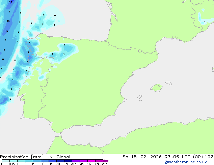Click the Ibiza island outline
This screenshot has width=214, height=165.
(x=140, y=97)
